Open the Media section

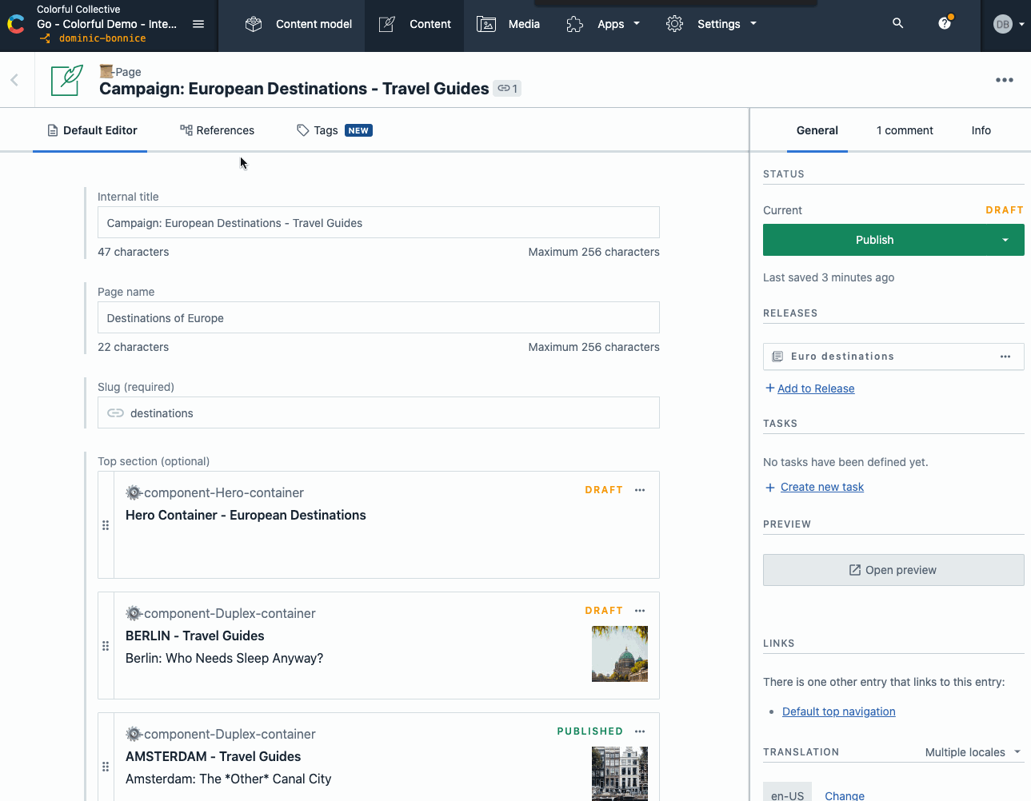(x=508, y=24)
